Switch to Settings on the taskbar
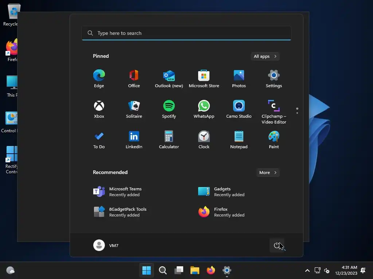The image size is (373, 279). click(x=227, y=270)
